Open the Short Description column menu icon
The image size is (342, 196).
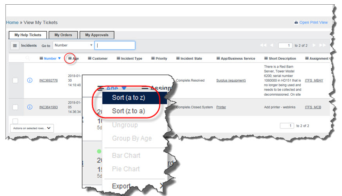coord(266,59)
